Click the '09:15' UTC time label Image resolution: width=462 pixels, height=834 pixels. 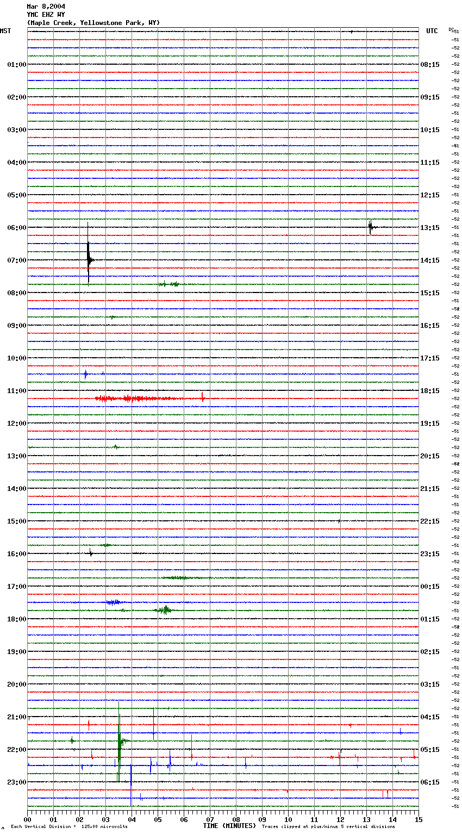(430, 97)
